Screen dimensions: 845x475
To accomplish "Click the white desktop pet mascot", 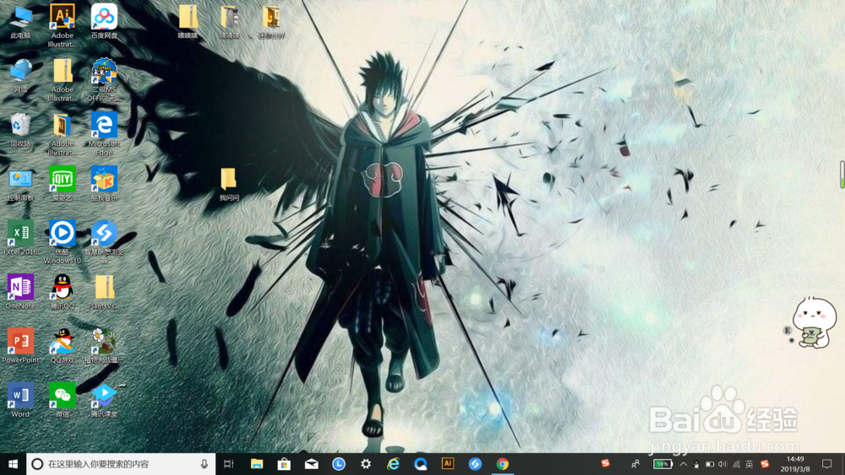I will click(813, 323).
